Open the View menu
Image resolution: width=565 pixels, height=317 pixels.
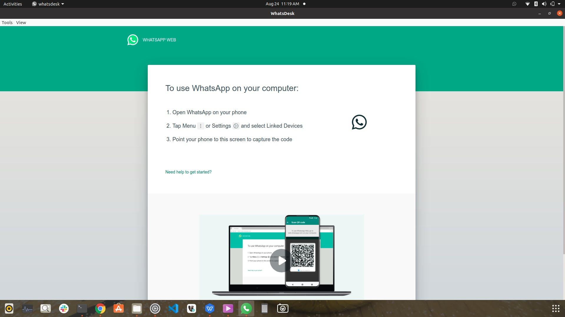[21, 22]
